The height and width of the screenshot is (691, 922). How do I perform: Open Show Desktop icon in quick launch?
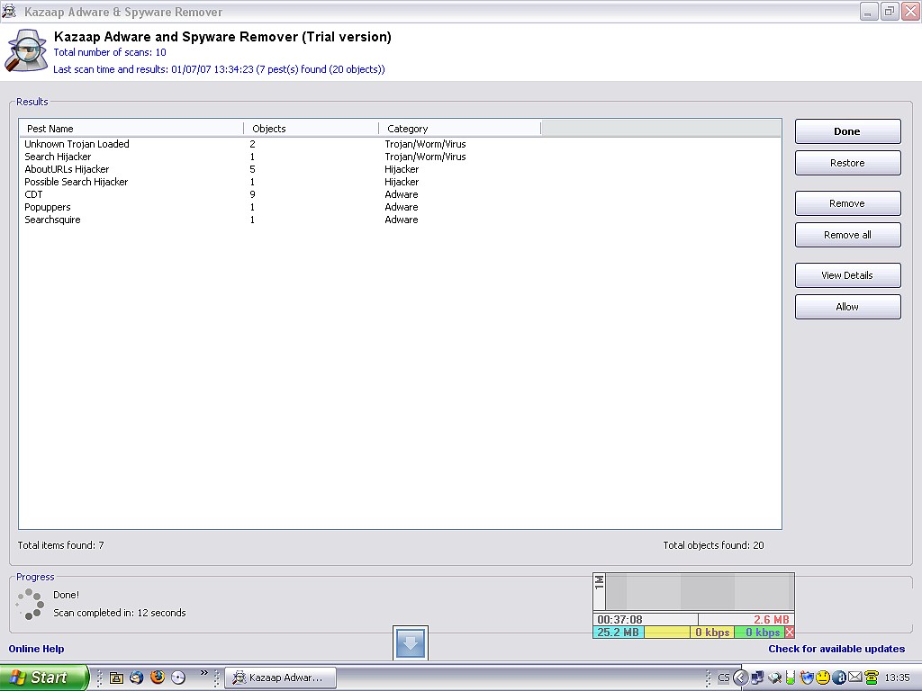coord(116,678)
